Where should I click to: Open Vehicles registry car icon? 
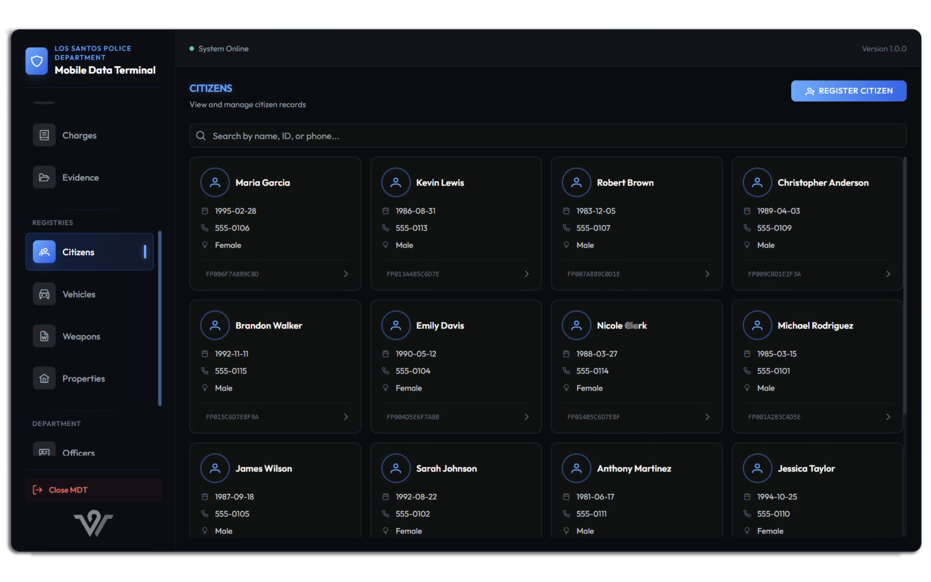coord(44,294)
